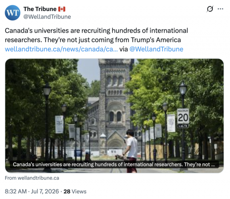
Task: Click the person walking in the photo
Action: pyautogui.click(x=130, y=151)
